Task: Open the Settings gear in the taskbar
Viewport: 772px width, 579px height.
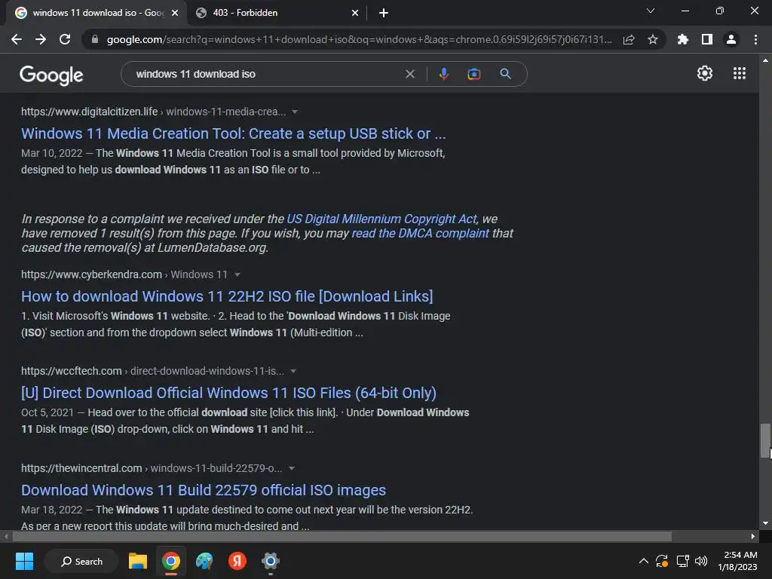Action: tap(271, 561)
